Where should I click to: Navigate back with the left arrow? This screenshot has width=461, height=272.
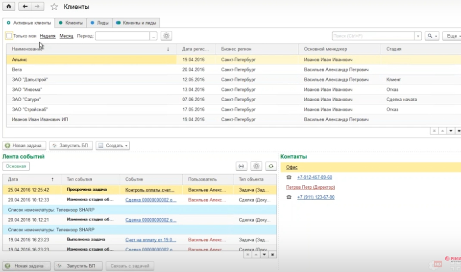click(25, 6)
